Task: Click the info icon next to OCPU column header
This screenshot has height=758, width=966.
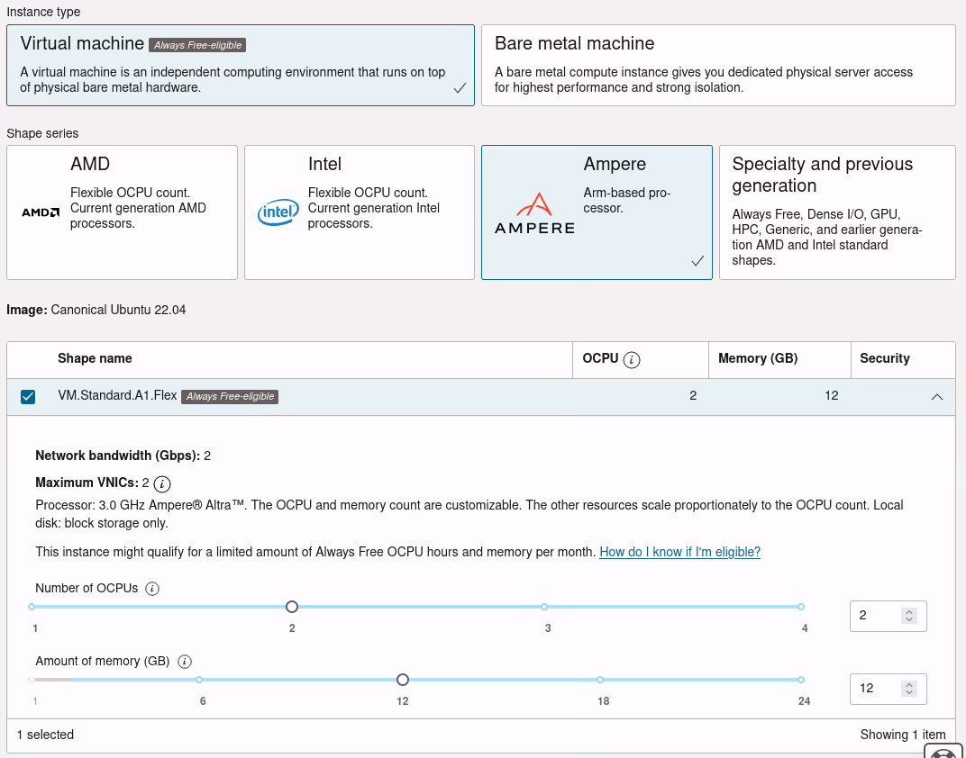Action: click(x=633, y=359)
